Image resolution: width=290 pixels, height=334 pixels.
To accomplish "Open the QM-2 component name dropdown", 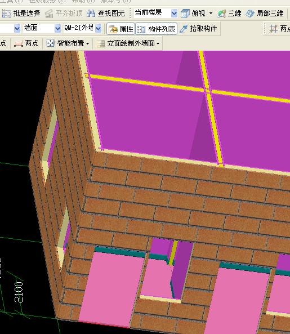I will pyautogui.click(x=98, y=28).
